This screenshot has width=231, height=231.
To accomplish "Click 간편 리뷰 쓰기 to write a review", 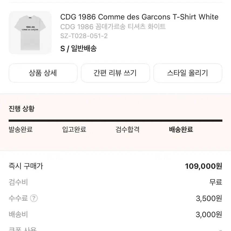I will pyautogui.click(x=115, y=73).
